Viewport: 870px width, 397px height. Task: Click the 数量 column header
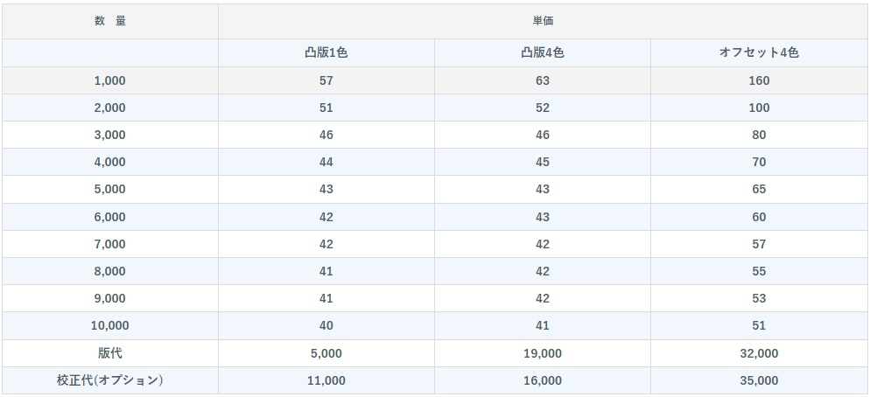(110, 21)
